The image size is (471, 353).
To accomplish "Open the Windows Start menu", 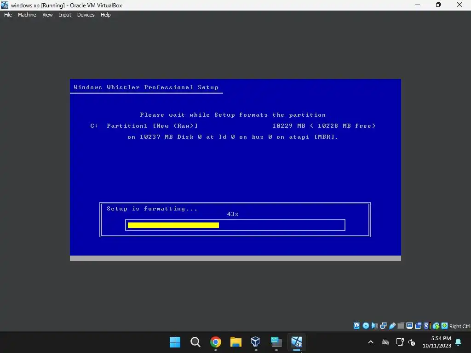I will pyautogui.click(x=175, y=342).
